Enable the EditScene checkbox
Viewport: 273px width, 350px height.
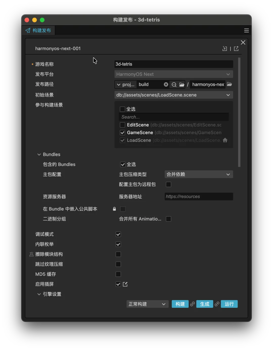[123, 125]
